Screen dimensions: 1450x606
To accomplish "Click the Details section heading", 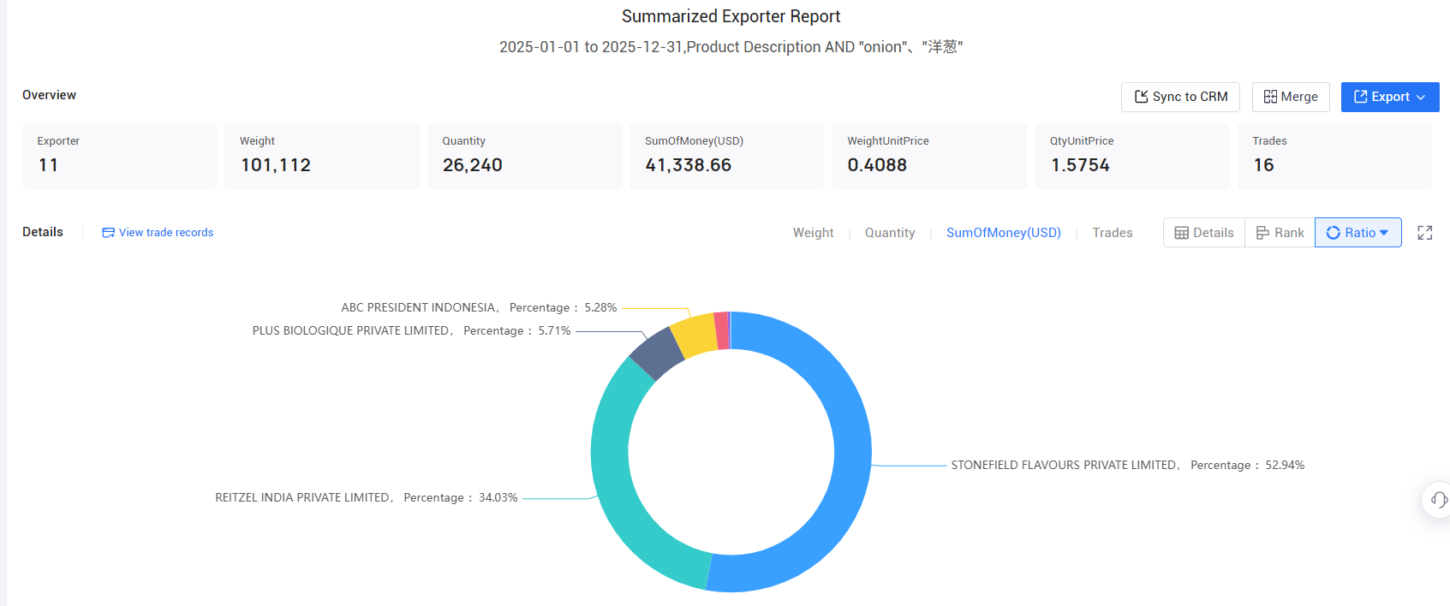I will pos(43,232).
